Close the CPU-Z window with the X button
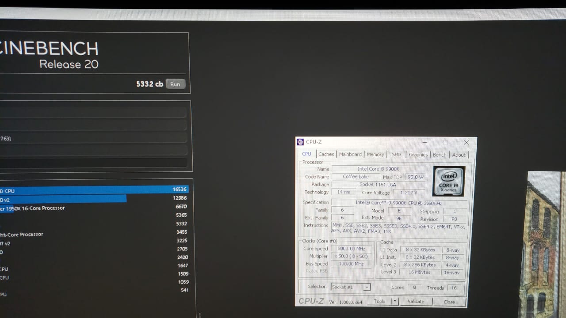The height and width of the screenshot is (318, 566). [x=466, y=142]
